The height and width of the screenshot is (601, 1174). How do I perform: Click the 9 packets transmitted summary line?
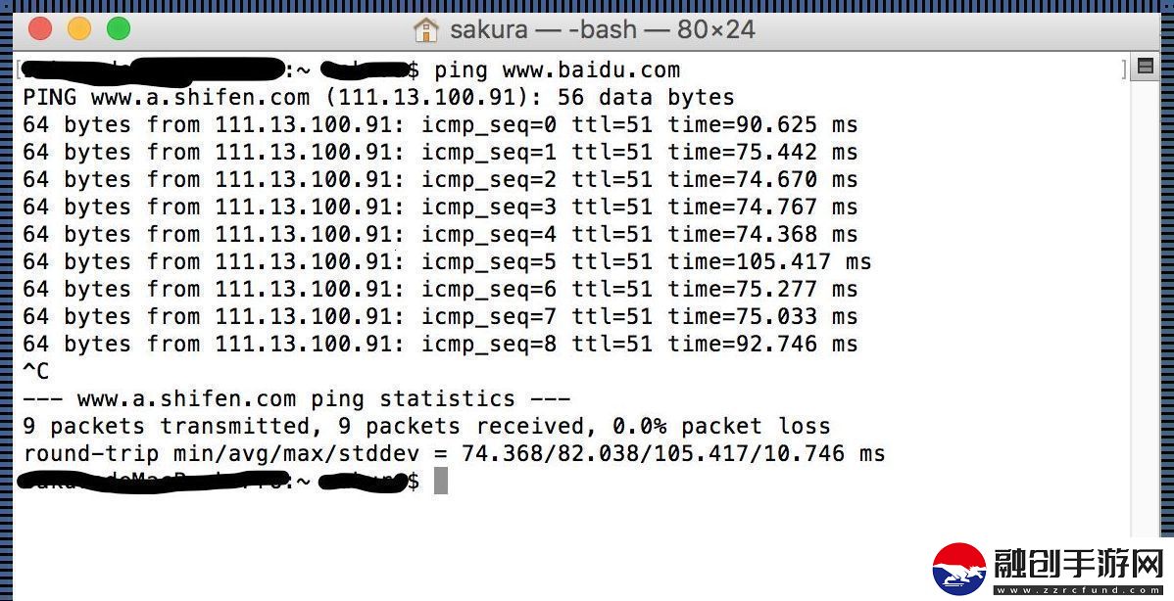(x=426, y=426)
